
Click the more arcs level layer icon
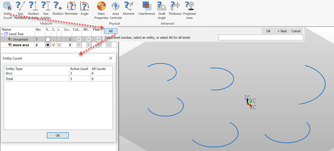pos(10,45)
